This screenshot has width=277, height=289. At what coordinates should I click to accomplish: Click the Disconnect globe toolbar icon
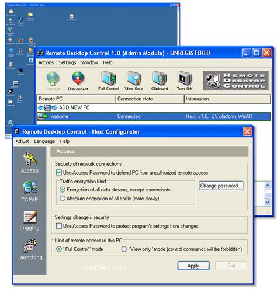tap(78, 78)
